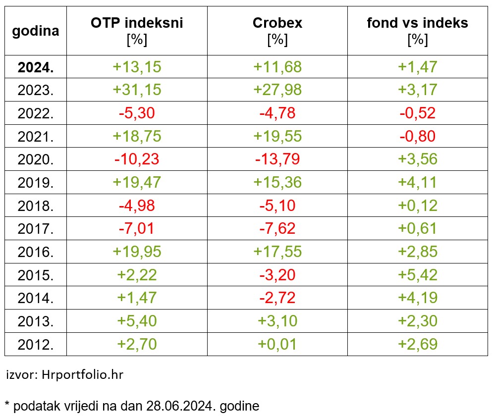This screenshot has height=417, width=494.
Task: Click the +19,47 value for 2019
Action: click(x=137, y=182)
